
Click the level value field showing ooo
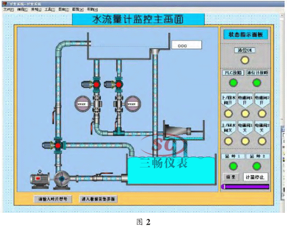pyautogui.click(x=187, y=45)
